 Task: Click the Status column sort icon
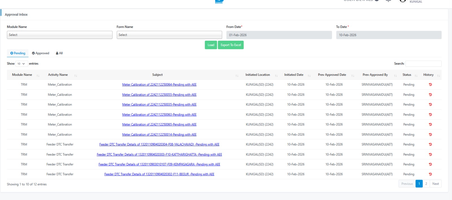tap(416, 75)
